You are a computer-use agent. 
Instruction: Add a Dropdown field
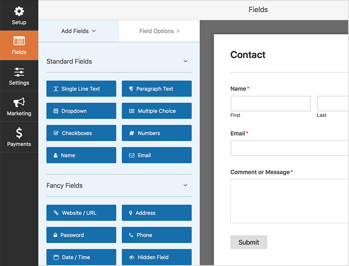click(x=81, y=111)
